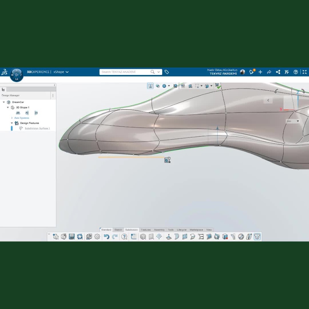Open the action bar Help question mark
Viewport: 309px width, 309px height.
pyautogui.click(x=124, y=237)
